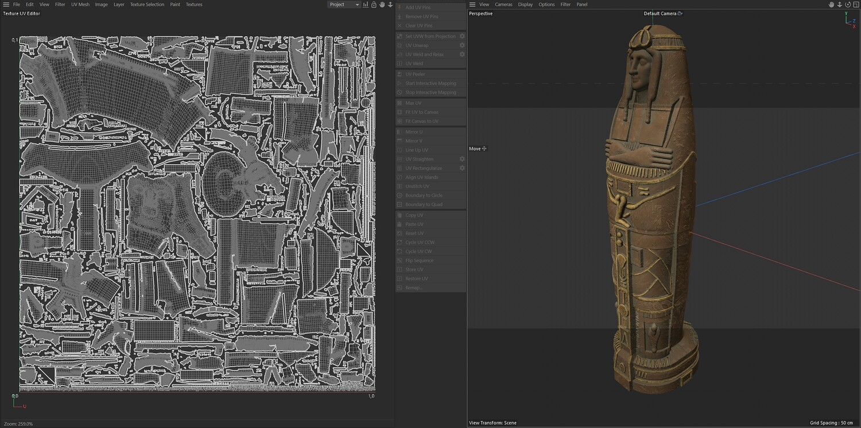The width and height of the screenshot is (861, 428).
Task: Open the View menu in Texture UV Editor
Action: [x=44, y=5]
